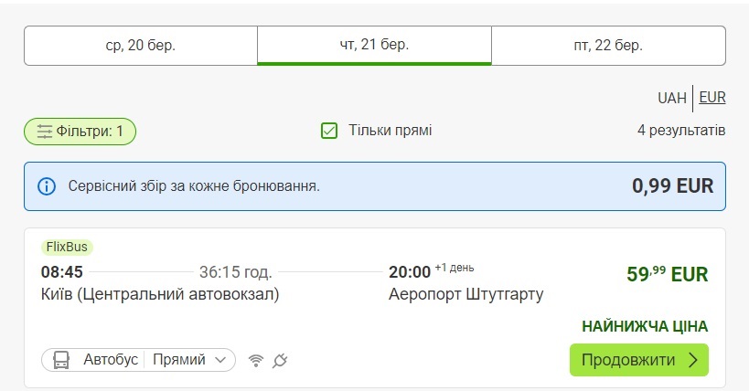Click the arrow on the Продовжити button
The height and width of the screenshot is (391, 749).
click(693, 360)
